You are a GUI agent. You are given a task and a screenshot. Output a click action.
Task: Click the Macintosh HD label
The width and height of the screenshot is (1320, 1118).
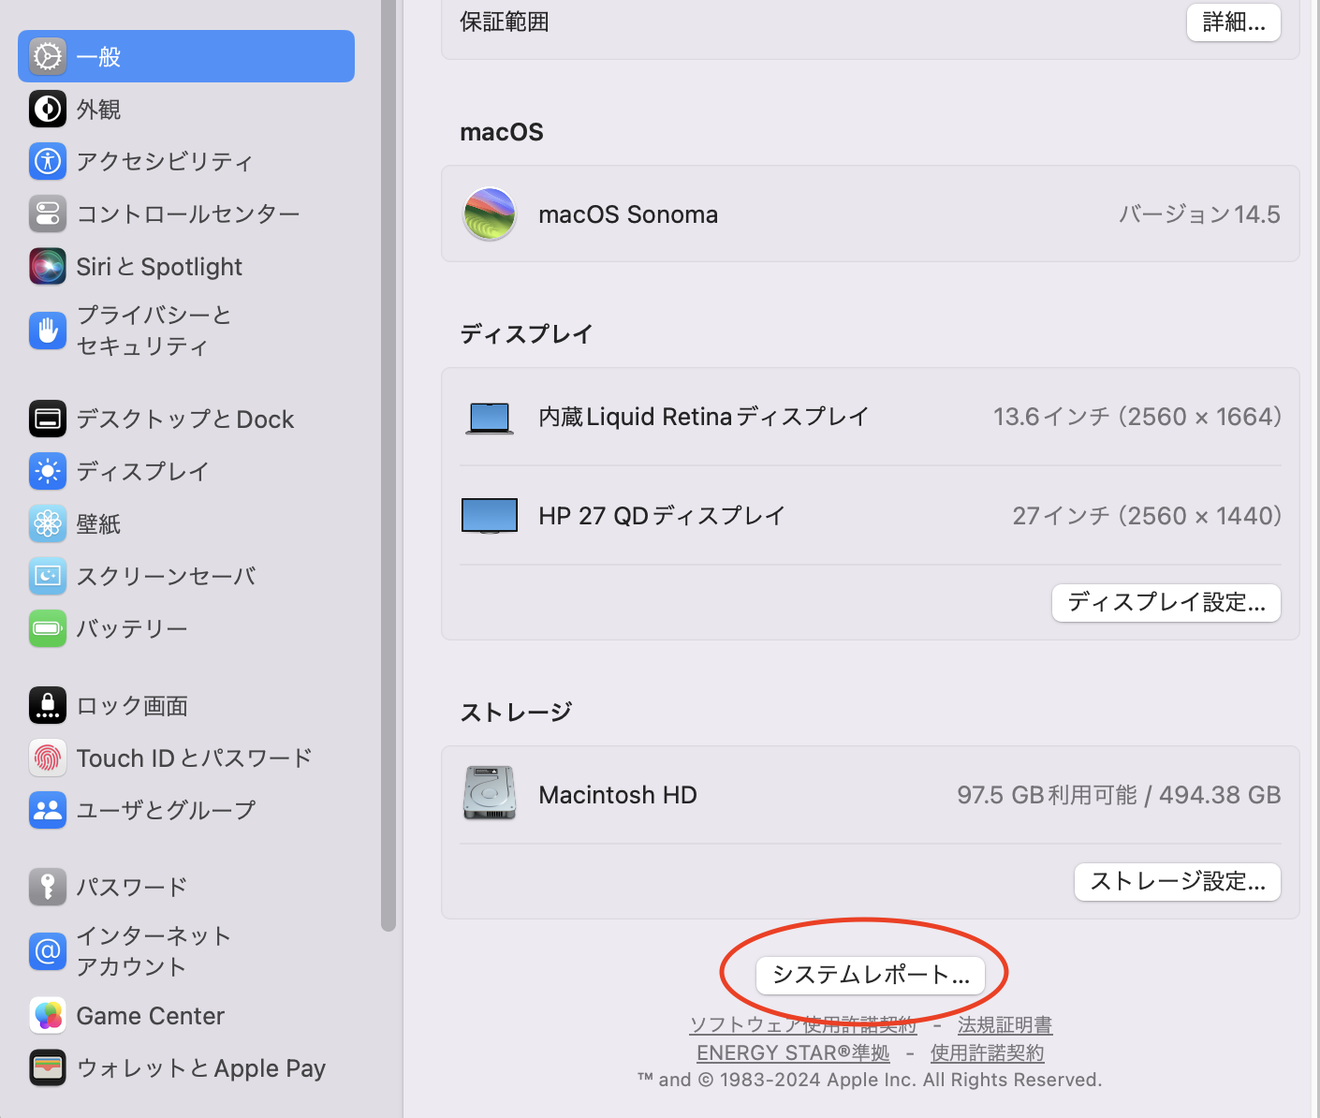[x=618, y=795]
